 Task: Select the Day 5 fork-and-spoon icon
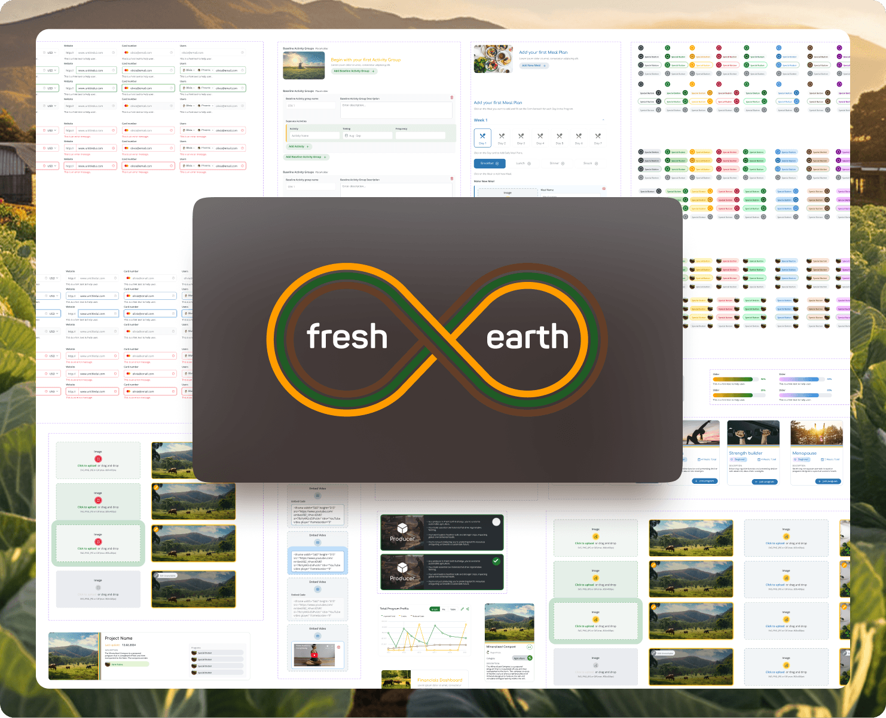click(559, 136)
